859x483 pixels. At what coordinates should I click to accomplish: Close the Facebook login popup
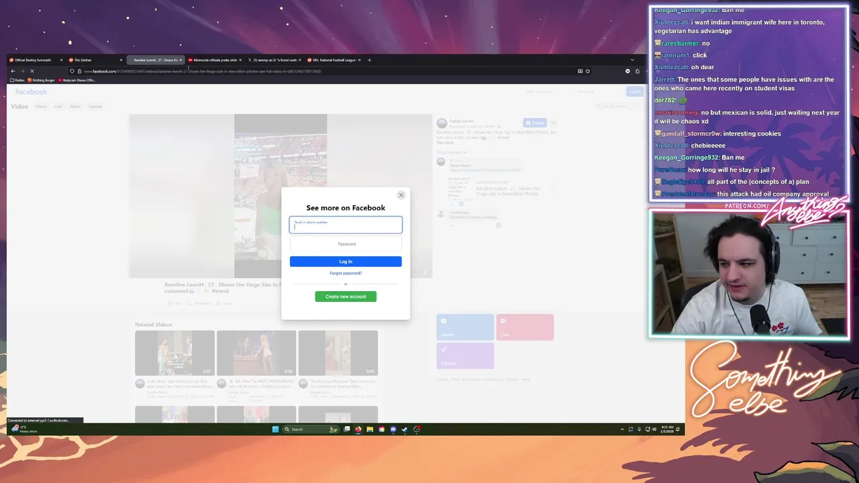pyautogui.click(x=401, y=195)
